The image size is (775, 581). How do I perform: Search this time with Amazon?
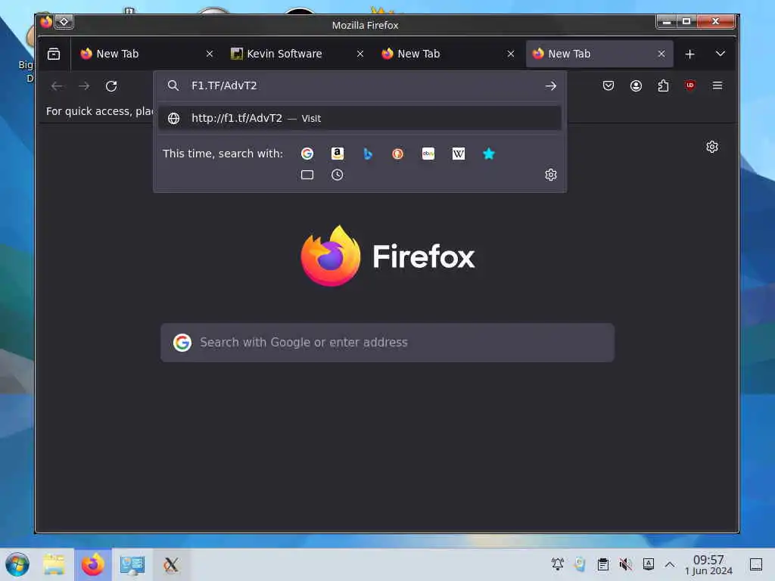point(337,154)
